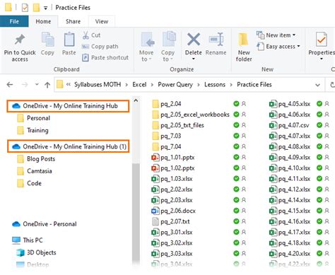Open the File tab

tap(14, 21)
